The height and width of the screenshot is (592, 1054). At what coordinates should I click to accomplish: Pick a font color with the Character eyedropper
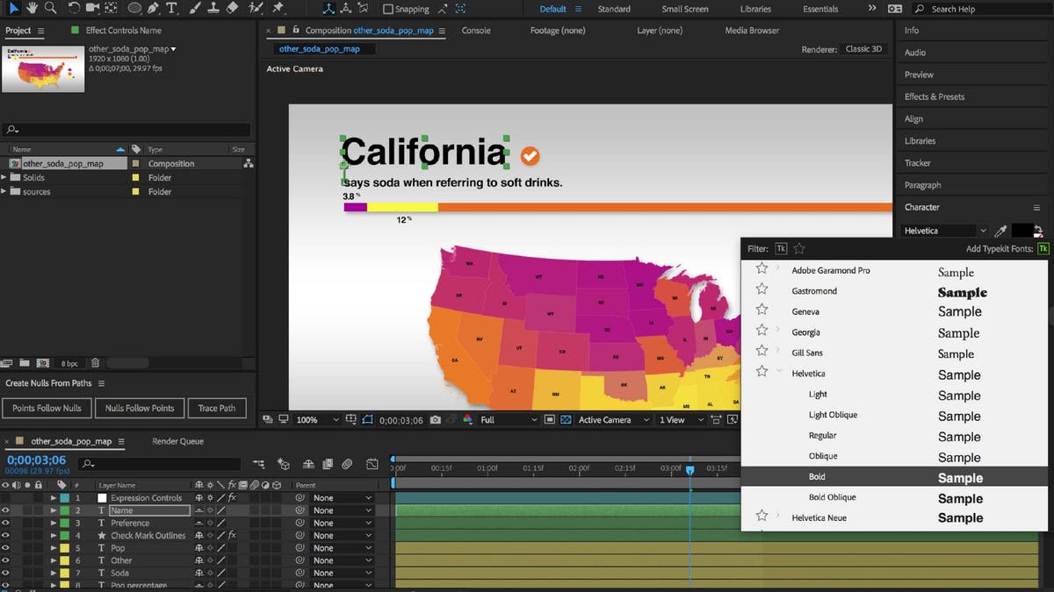point(1000,230)
